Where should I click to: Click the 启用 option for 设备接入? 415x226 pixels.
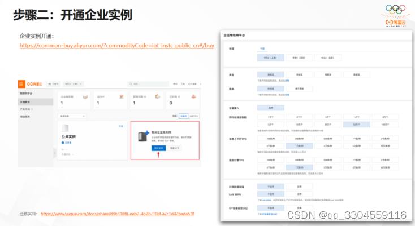[x=270, y=108]
